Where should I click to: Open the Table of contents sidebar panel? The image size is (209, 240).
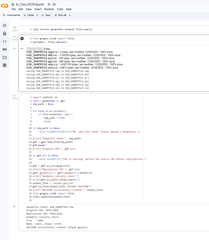(x=5, y=25)
